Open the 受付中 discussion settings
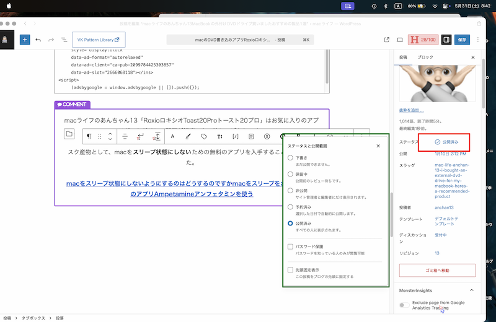The width and height of the screenshot is (496, 322). pyautogui.click(x=441, y=235)
